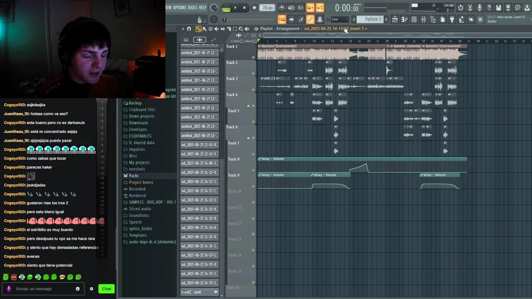Toggle typing keyboard to piano
The width and height of the screenshot is (532, 299).
pyautogui.click(x=282, y=19)
